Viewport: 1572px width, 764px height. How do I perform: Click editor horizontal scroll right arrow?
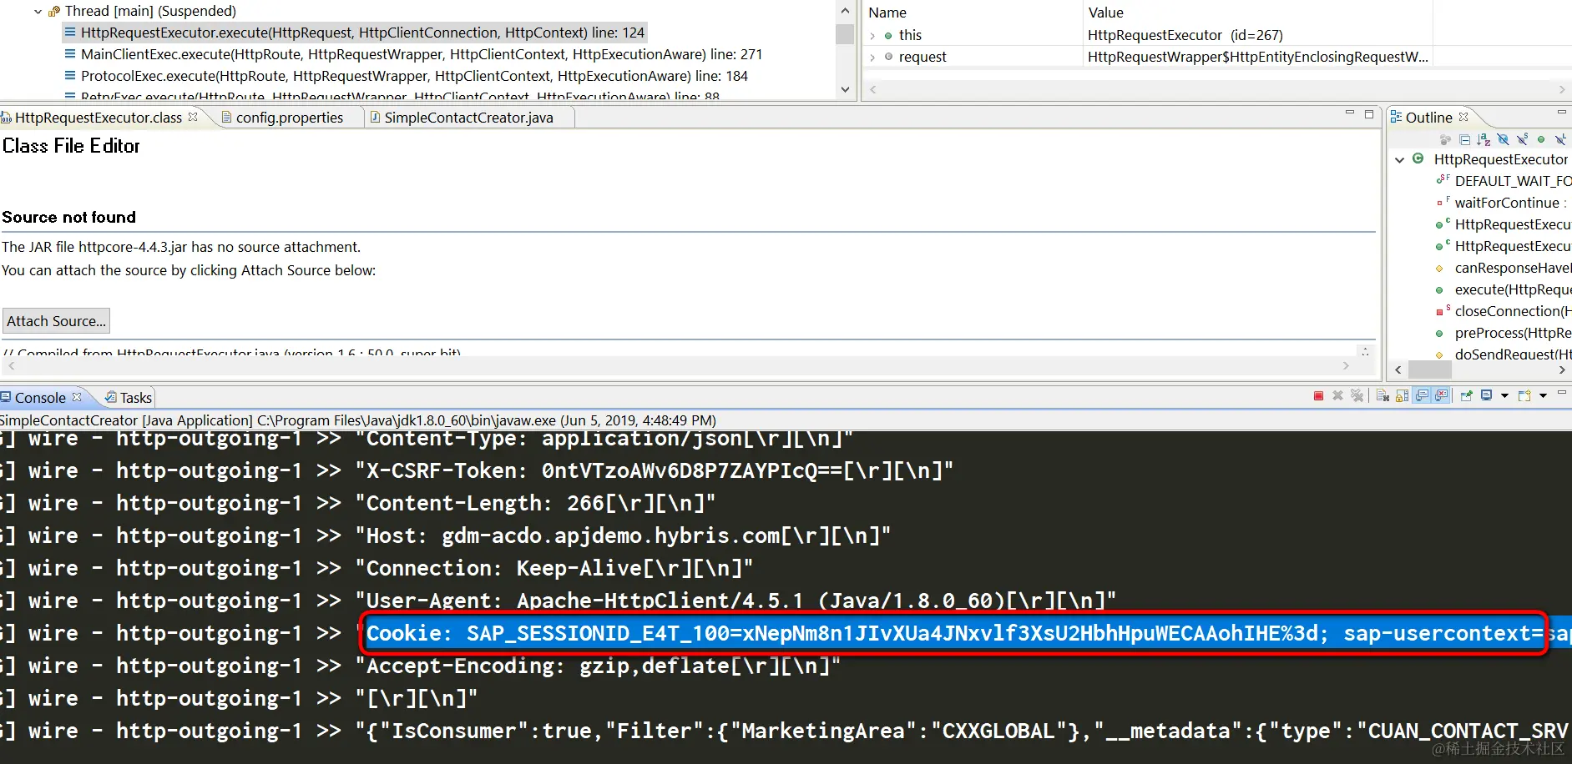1346,365
